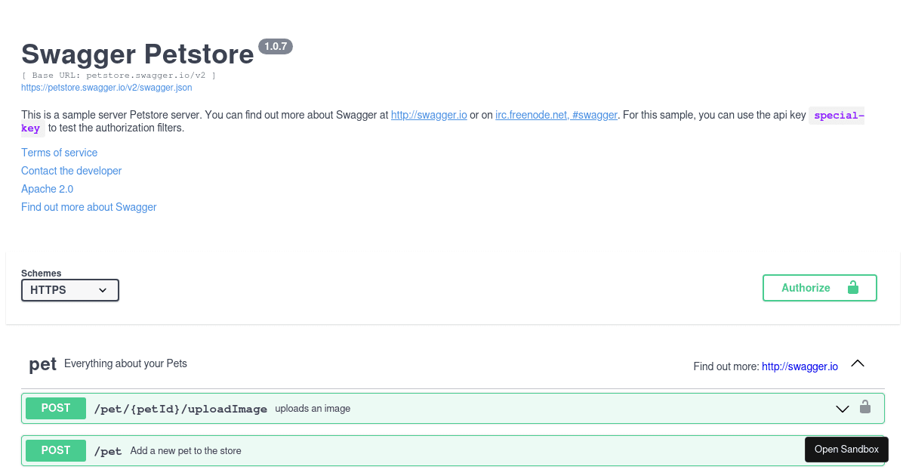906x476 pixels.
Task: Expand the uploadImage endpoint chevron arrow
Action: (x=843, y=409)
